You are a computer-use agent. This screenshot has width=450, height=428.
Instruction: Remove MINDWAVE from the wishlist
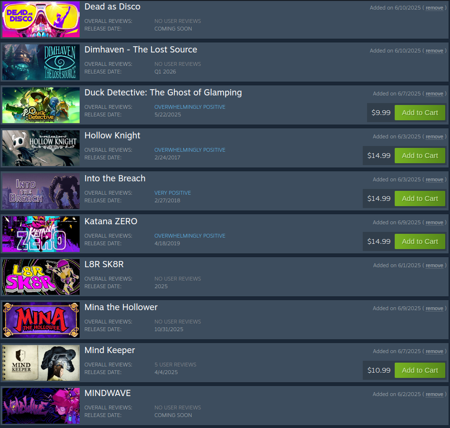click(434, 394)
